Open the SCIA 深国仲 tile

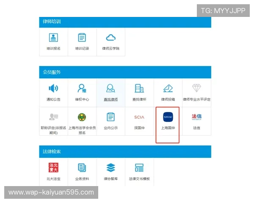139,117
